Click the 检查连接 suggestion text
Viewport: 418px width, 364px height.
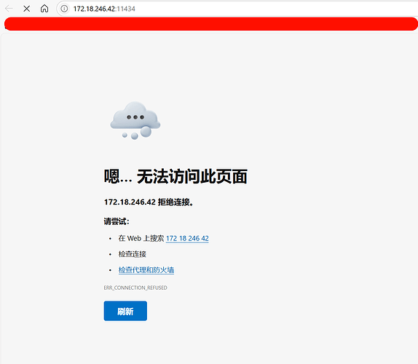133,254
